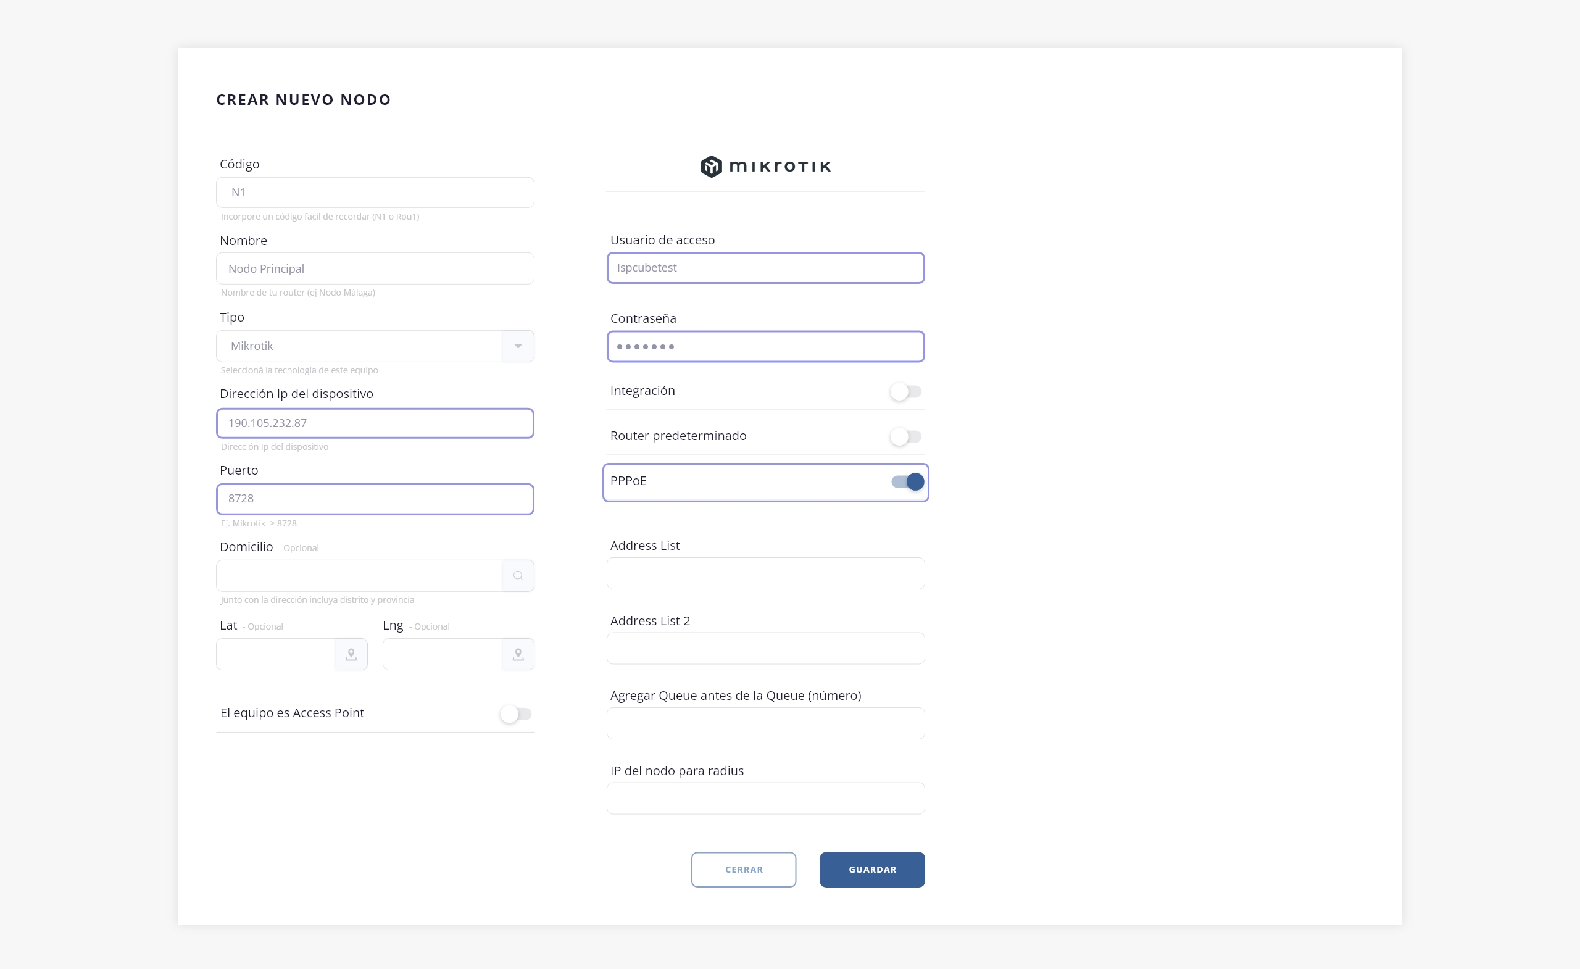
Task: Turn on Router predeterminado switch
Action: tap(905, 437)
